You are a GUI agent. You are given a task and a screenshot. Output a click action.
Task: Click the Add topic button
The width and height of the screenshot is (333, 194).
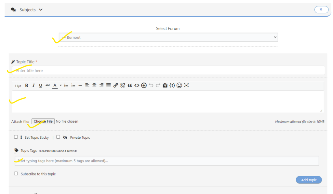pyautogui.click(x=309, y=180)
